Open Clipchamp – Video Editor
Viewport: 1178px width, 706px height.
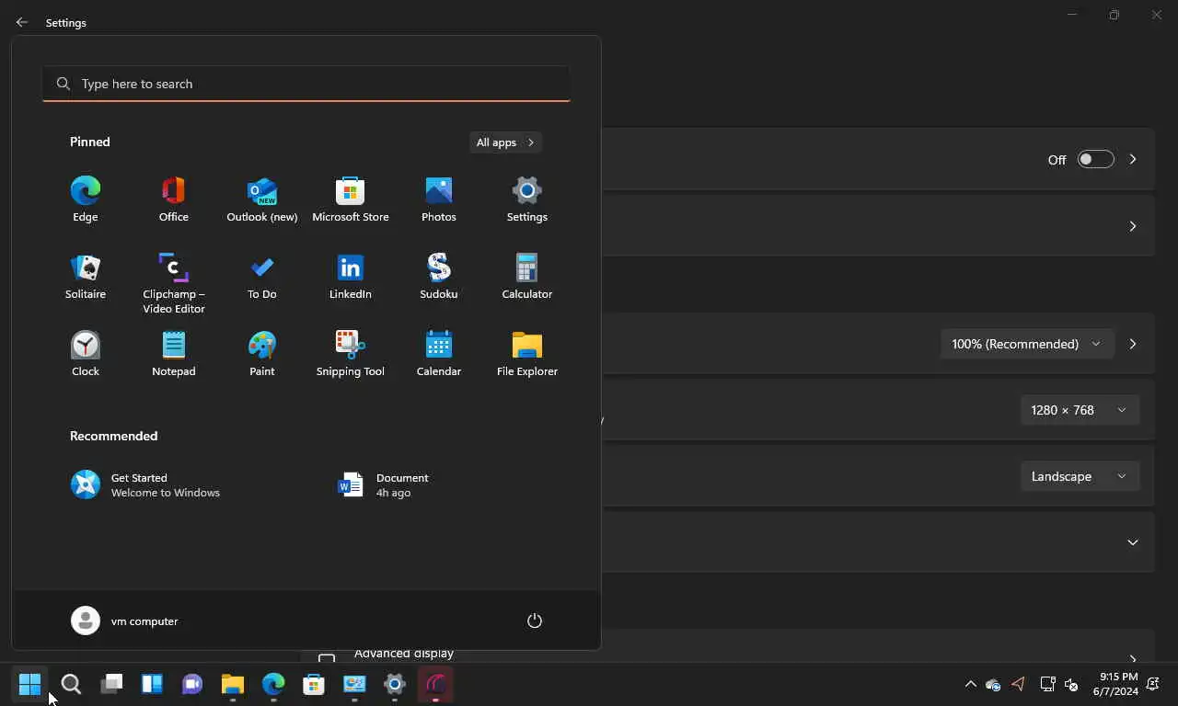tap(174, 283)
